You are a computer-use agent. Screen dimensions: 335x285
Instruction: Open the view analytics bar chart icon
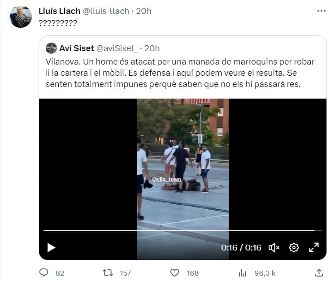point(242,272)
